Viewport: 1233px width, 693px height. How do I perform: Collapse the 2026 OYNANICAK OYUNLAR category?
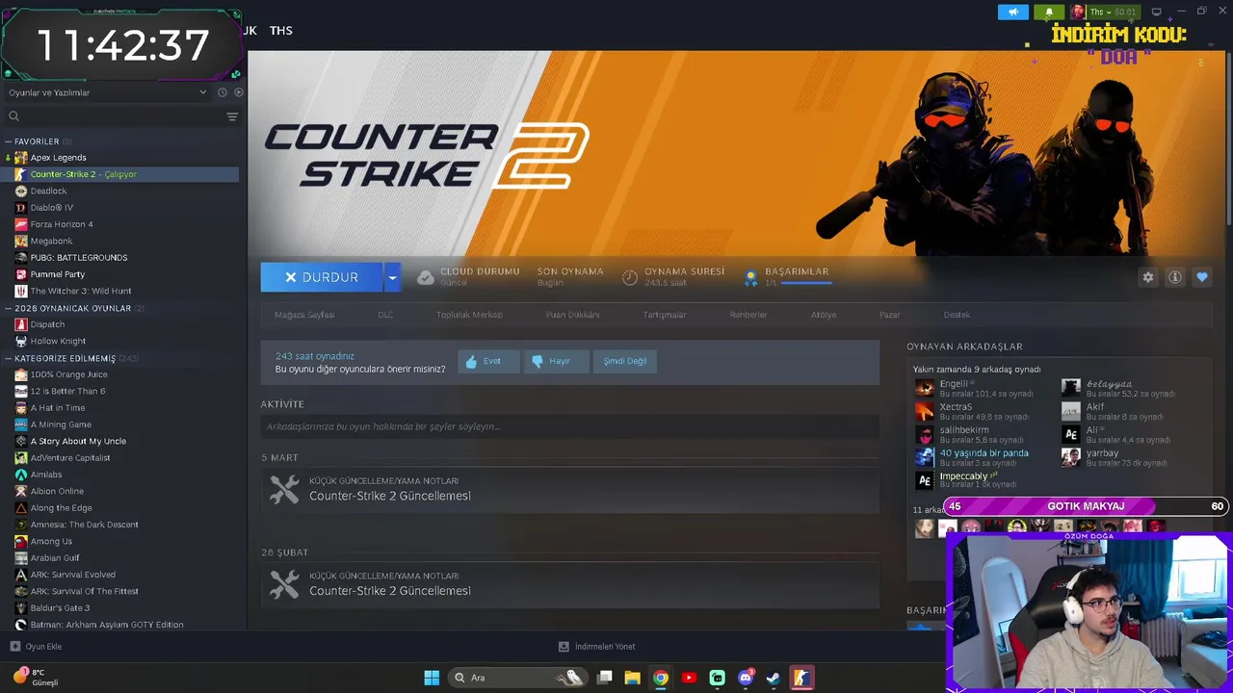(x=75, y=308)
